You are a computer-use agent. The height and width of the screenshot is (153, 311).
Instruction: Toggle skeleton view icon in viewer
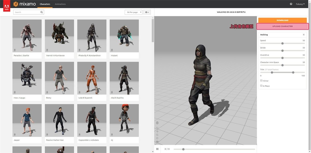(157, 123)
